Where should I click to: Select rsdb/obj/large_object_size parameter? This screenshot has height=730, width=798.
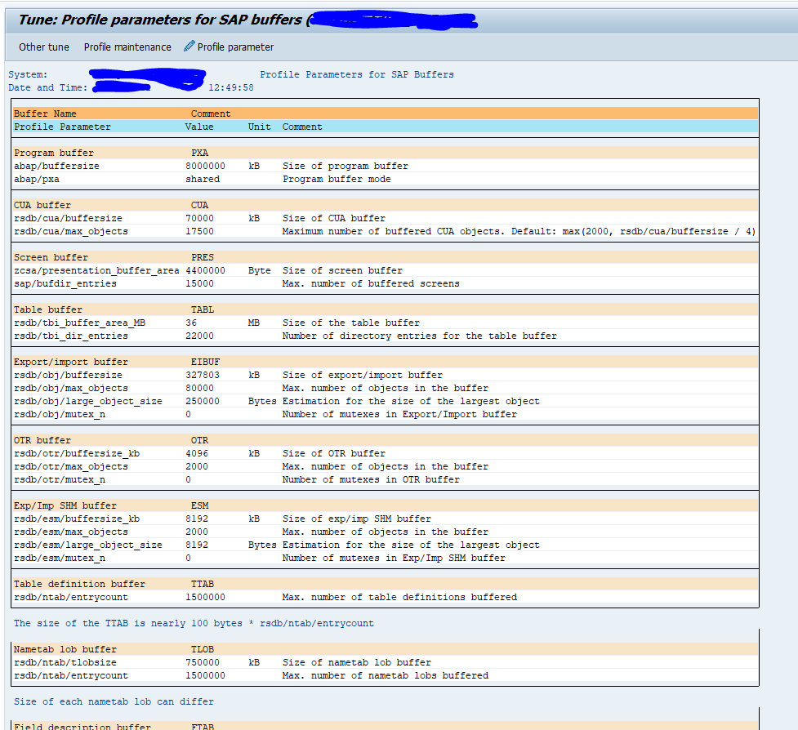[x=88, y=402]
